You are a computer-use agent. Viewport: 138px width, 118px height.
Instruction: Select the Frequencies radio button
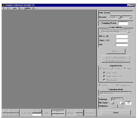tap(117, 86)
